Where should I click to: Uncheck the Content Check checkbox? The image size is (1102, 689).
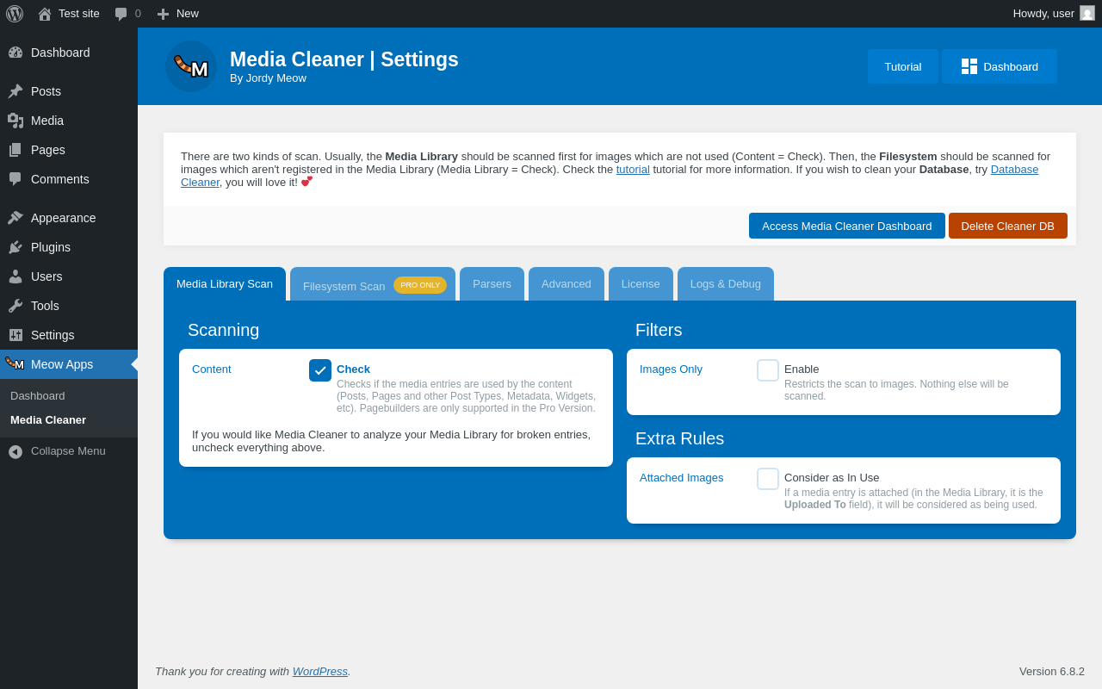pos(320,370)
